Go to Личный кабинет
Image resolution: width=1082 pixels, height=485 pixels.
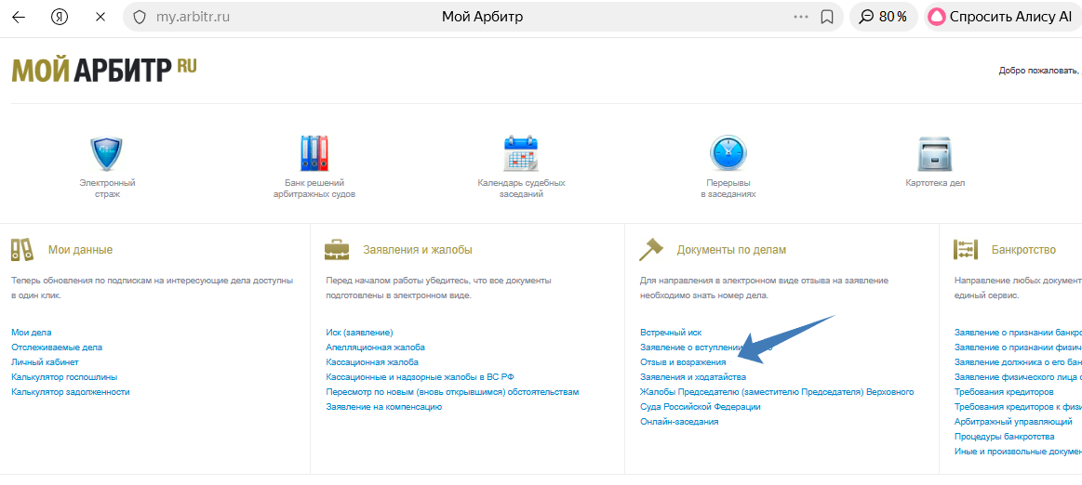point(45,361)
